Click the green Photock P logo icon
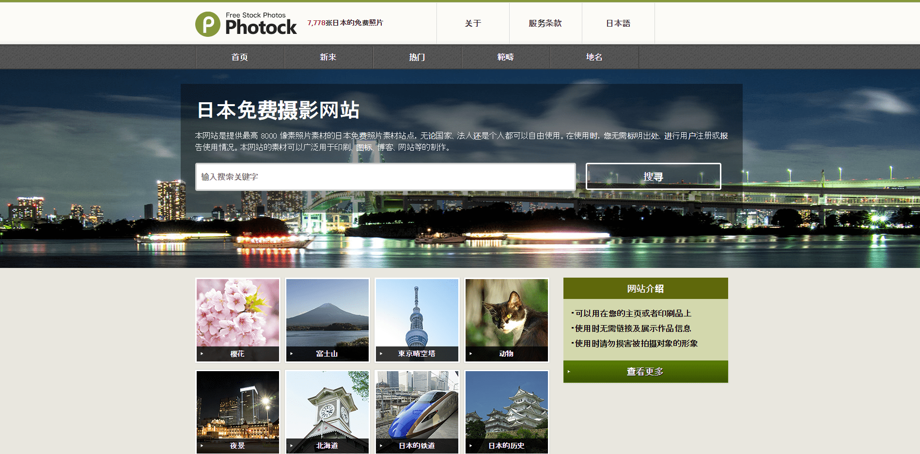The image size is (920, 454). pos(208,24)
